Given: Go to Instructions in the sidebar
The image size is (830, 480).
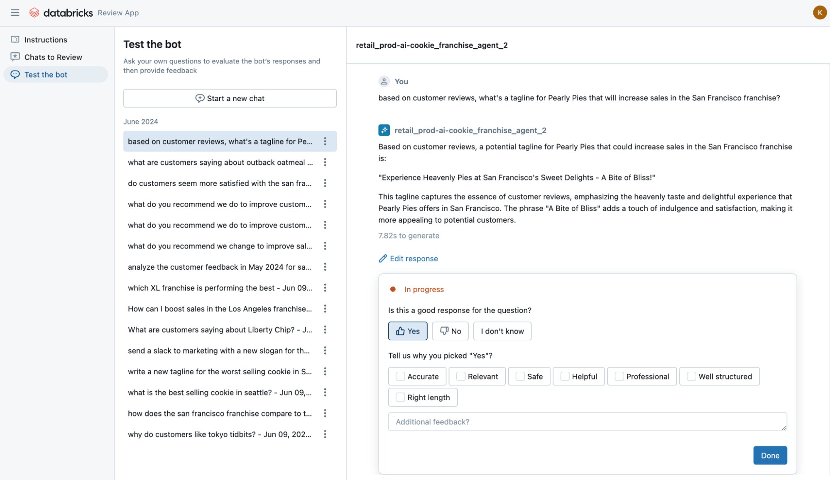Looking at the screenshot, I should [45, 40].
